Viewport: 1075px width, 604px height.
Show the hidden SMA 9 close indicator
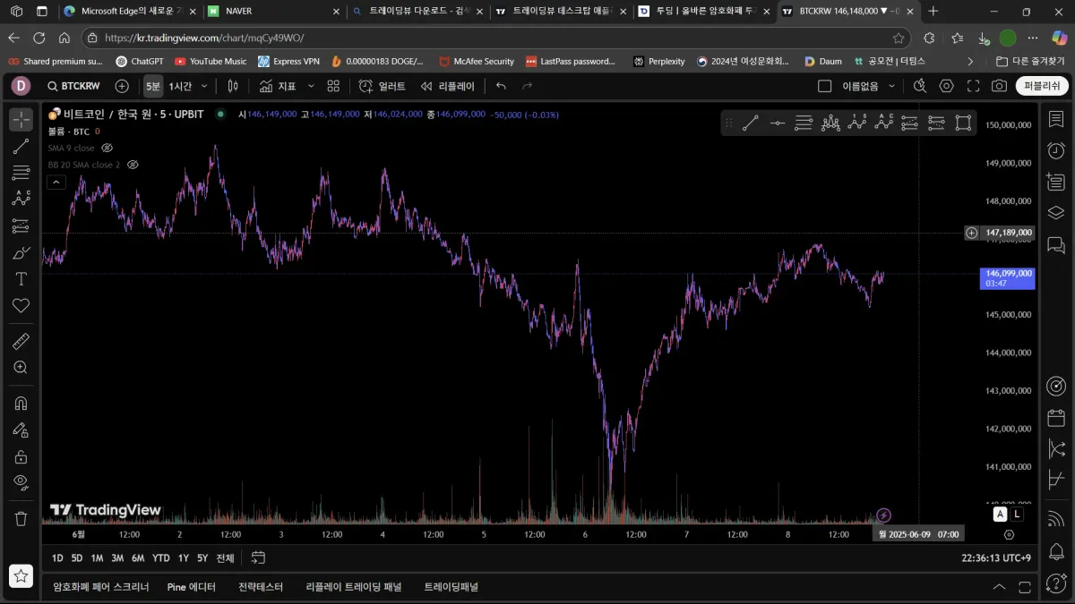[107, 148]
